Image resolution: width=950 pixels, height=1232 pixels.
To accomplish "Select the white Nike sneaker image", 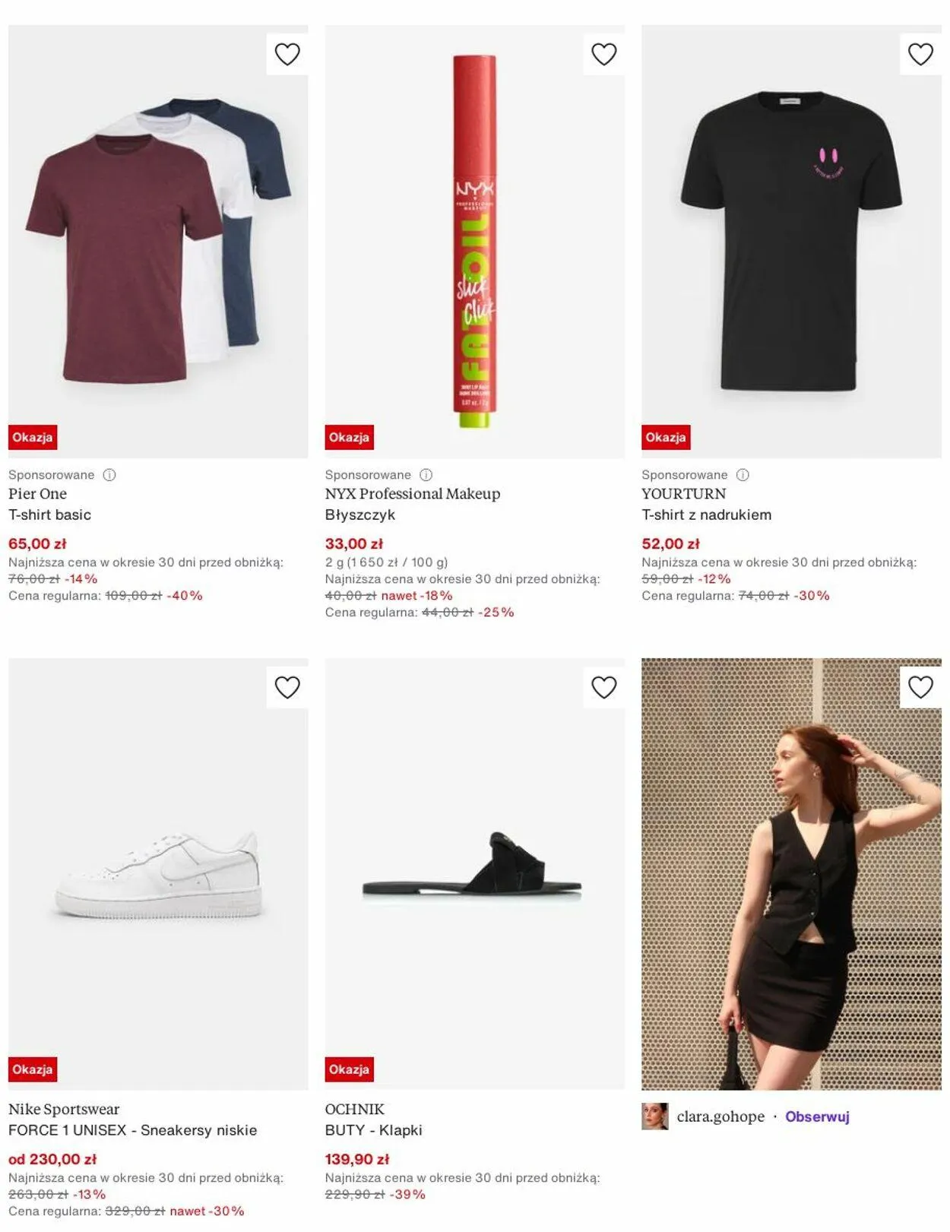I will point(158,874).
